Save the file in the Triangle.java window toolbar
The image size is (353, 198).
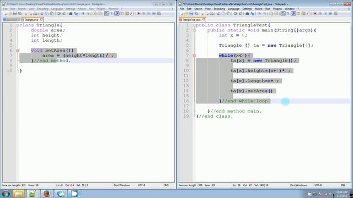[x=15, y=14]
